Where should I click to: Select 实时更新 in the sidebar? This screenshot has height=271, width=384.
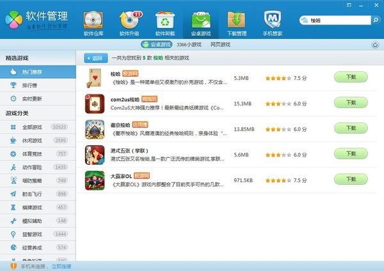pos(32,98)
